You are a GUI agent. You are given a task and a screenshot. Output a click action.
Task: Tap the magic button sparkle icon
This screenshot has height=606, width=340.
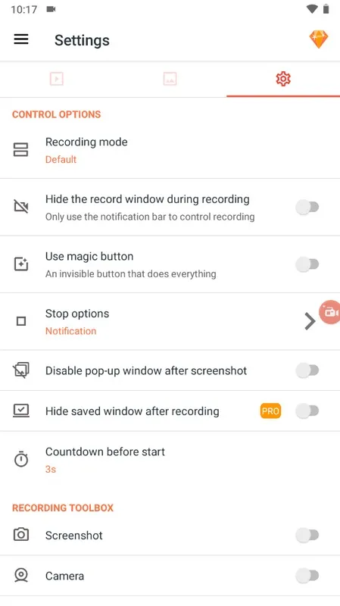(x=21, y=264)
